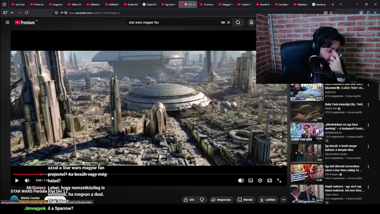Open the REFRESHER HU channel link

point(333,133)
